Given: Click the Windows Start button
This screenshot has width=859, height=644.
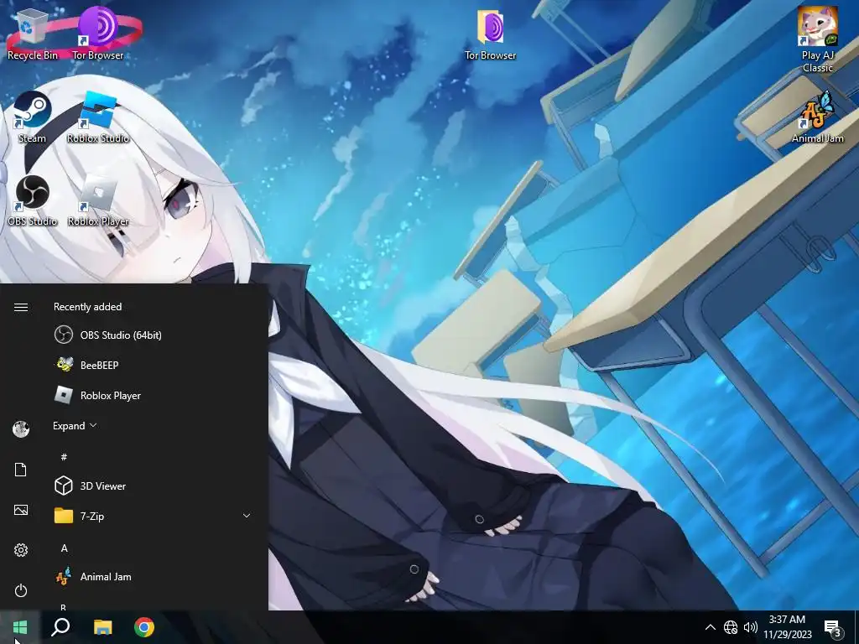Looking at the screenshot, I should pos(20,627).
